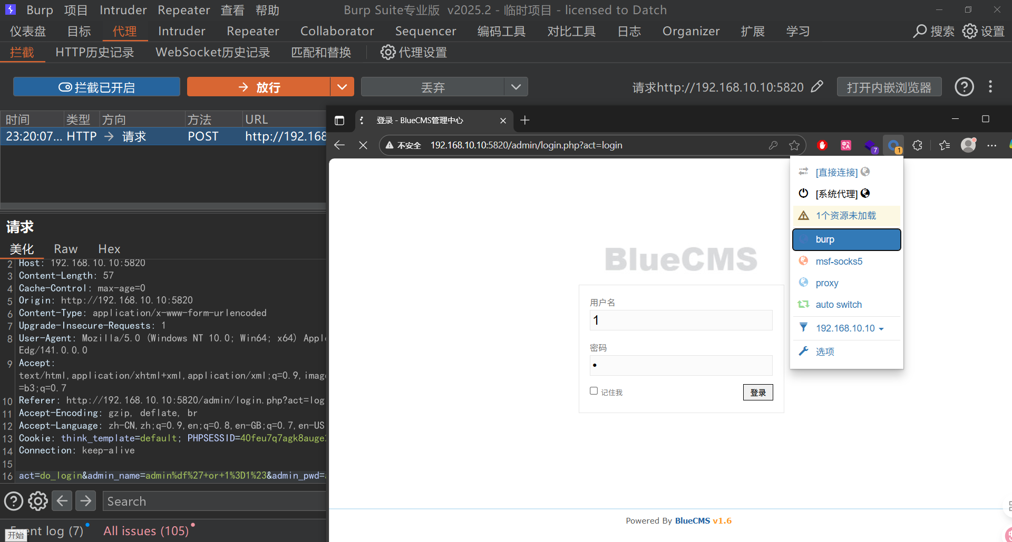Click the proxy switcher extension icon
1012x542 pixels.
coord(893,146)
